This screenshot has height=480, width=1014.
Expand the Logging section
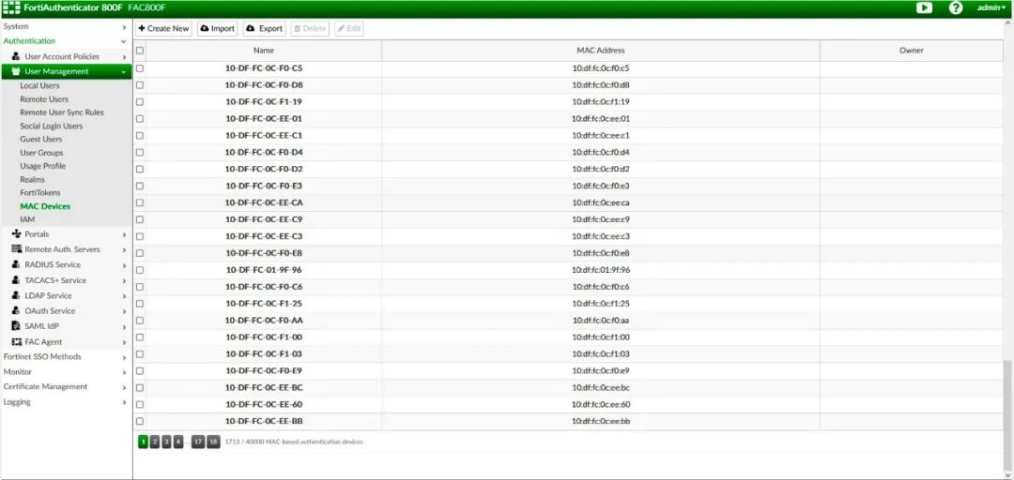(124, 402)
